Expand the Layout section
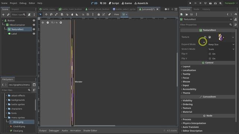The image size is (239, 134). pos(186,66)
